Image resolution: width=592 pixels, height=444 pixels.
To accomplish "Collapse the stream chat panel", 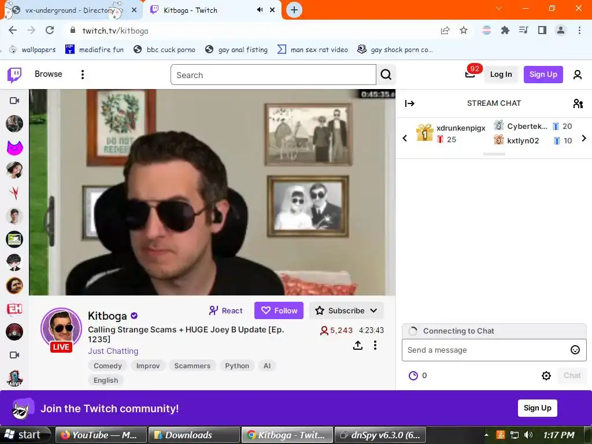I will coord(410,103).
